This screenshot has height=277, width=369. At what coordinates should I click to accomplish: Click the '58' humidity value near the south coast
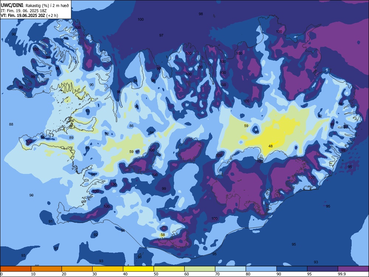pos(163,235)
